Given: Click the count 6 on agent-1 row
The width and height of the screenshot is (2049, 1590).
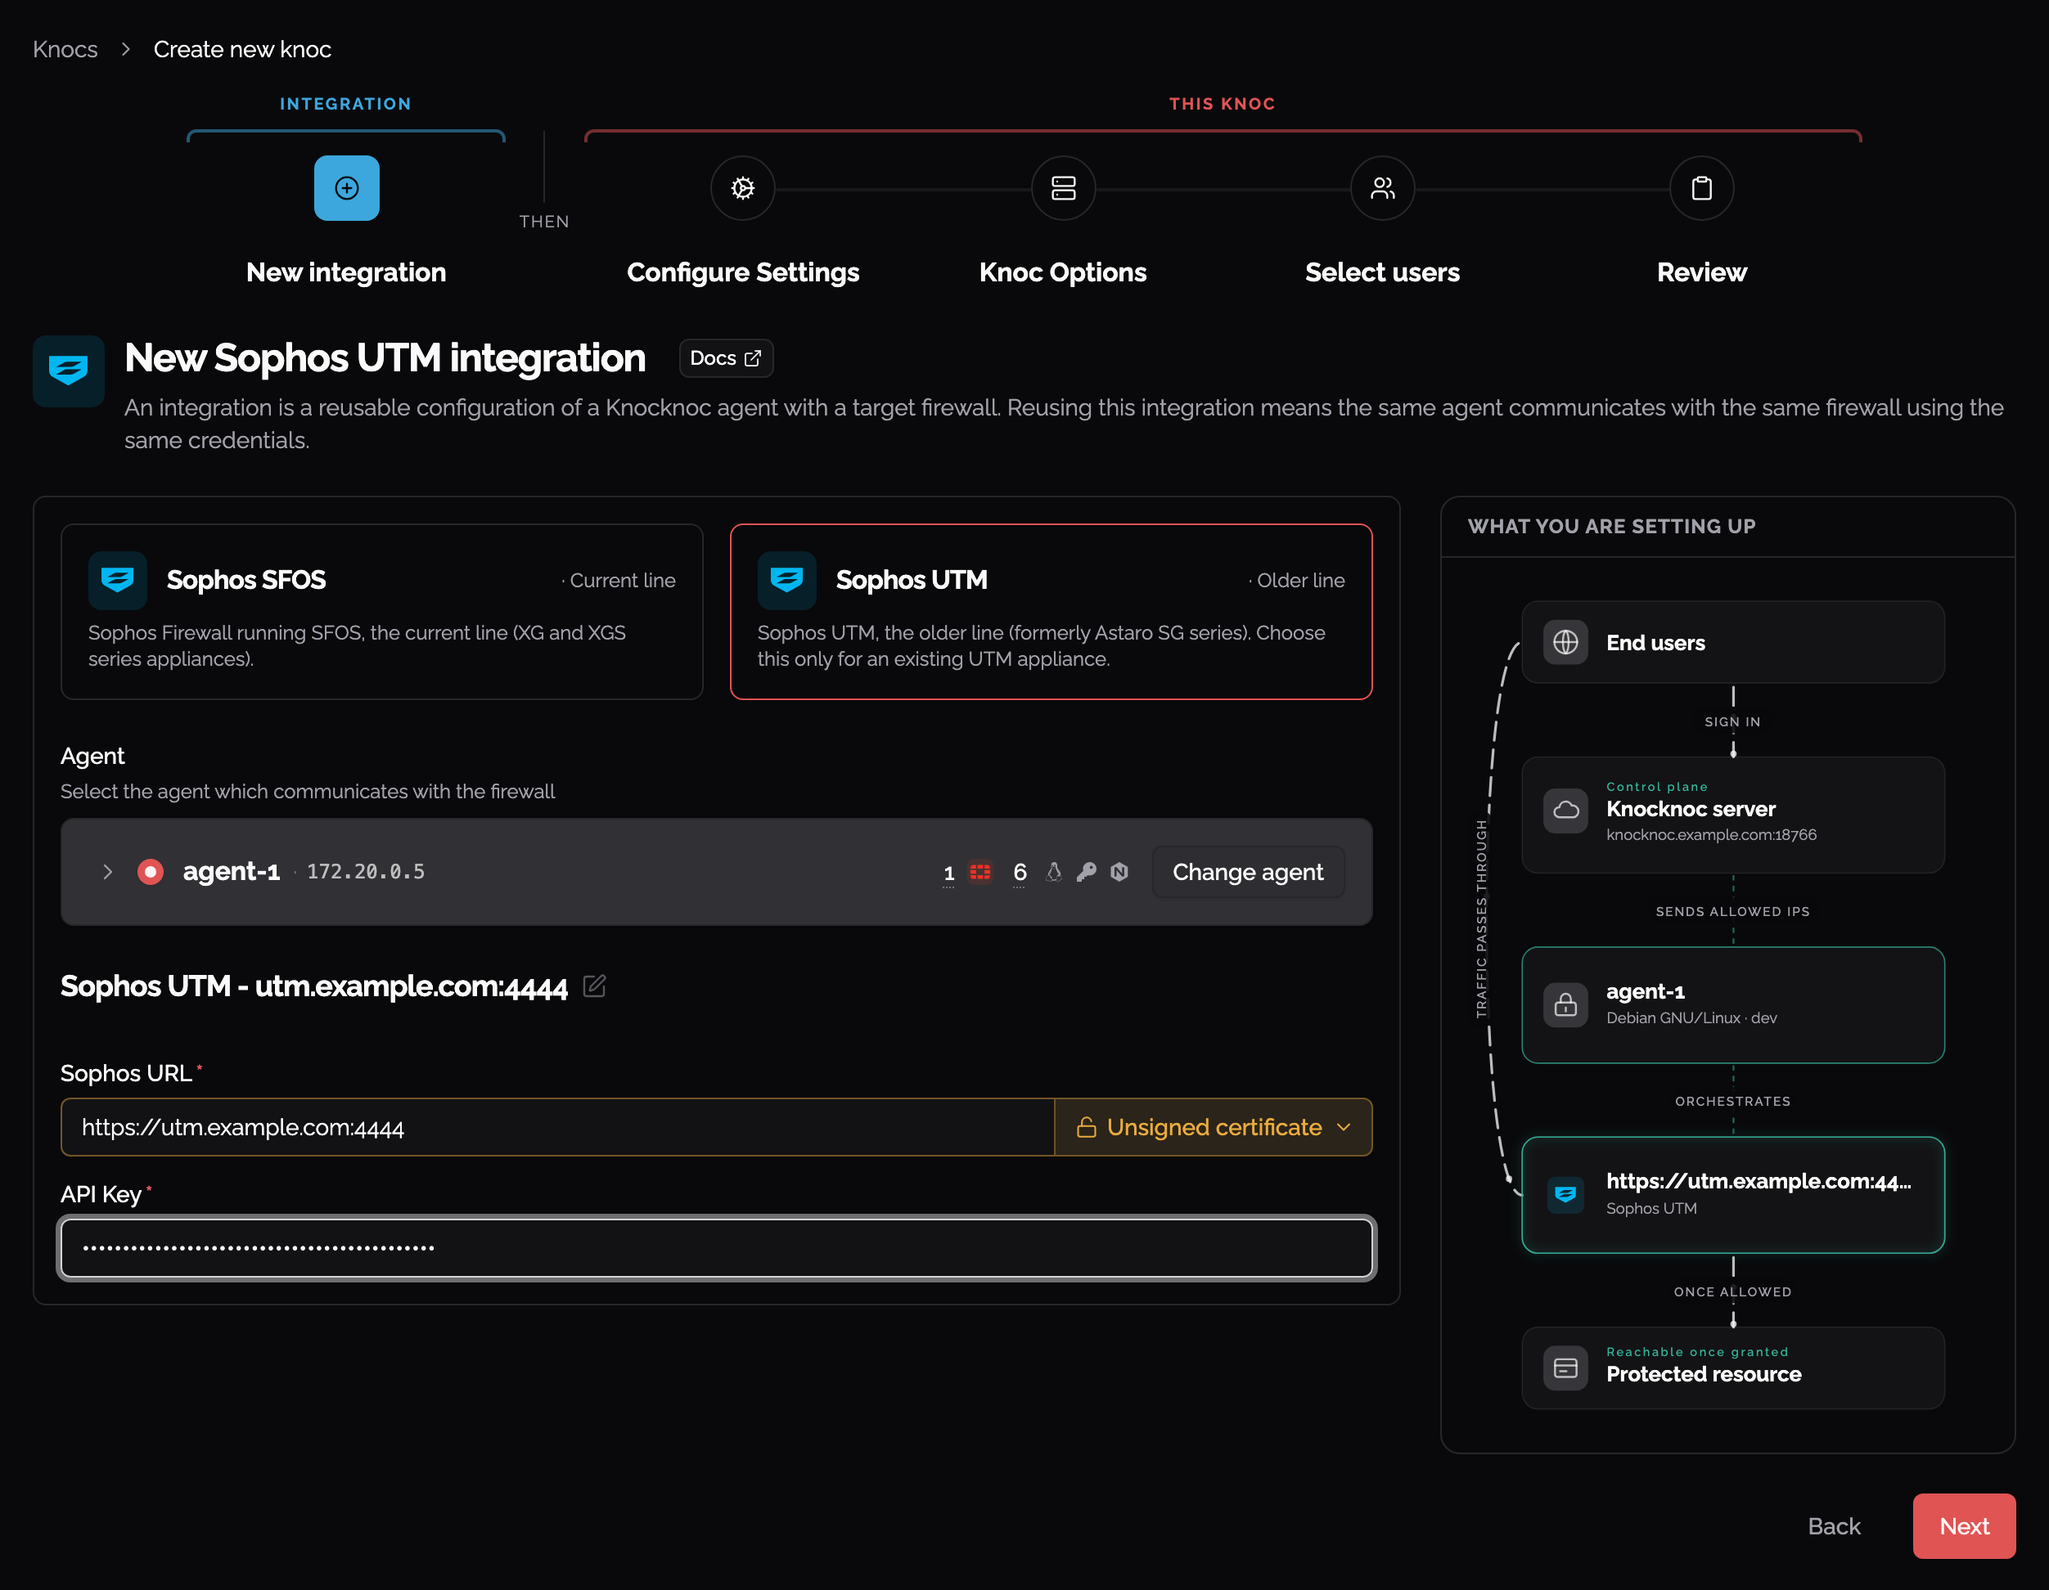Looking at the screenshot, I should [x=1020, y=873].
